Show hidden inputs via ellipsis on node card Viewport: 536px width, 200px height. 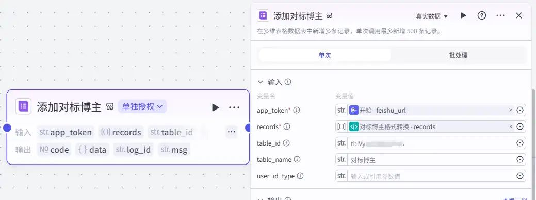(232, 132)
